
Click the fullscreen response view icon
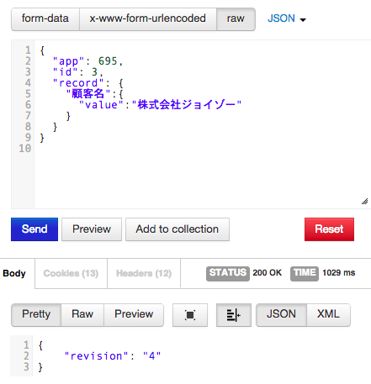pos(190,315)
